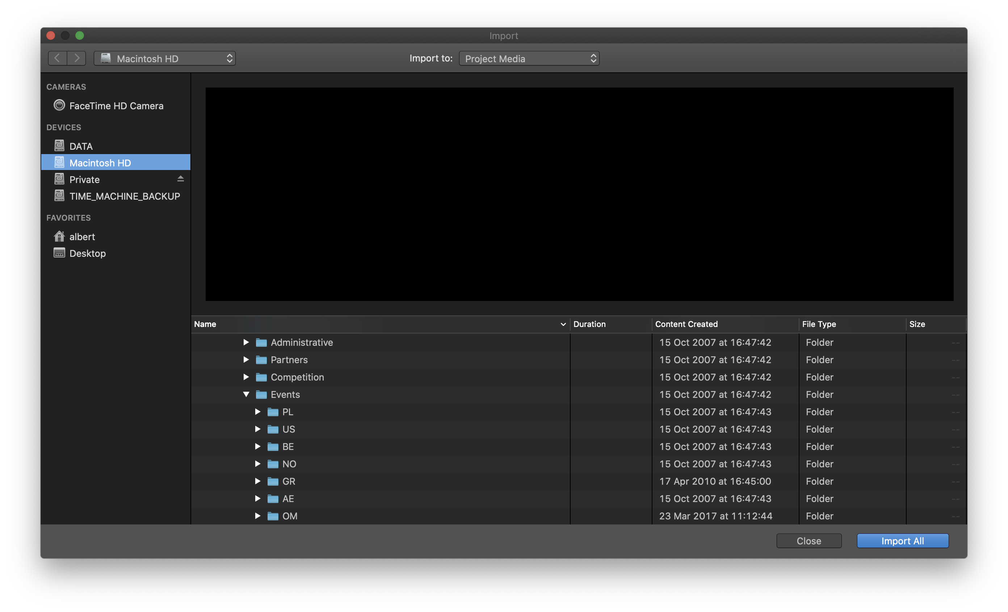Collapse the Events folder
This screenshot has height=612, width=1008.
pyautogui.click(x=246, y=394)
